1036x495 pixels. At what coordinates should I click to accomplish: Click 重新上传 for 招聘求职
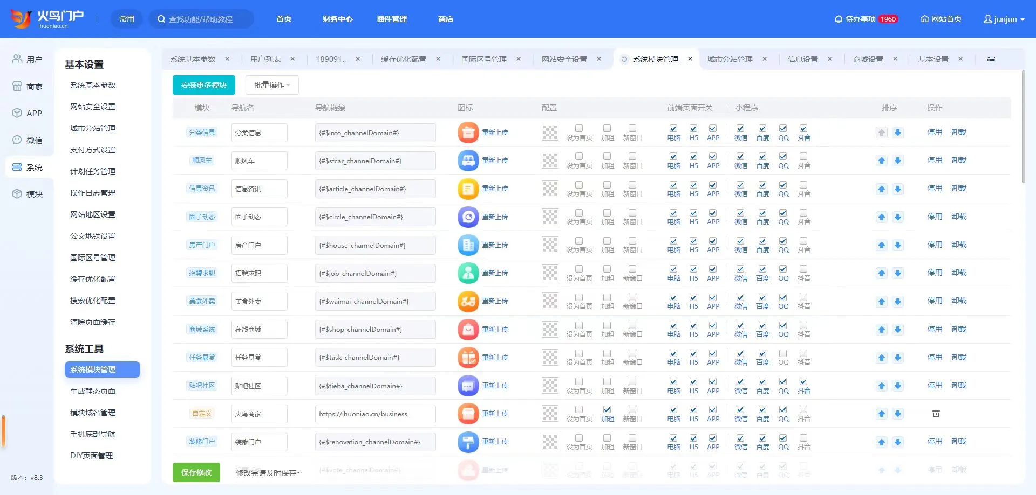[495, 273]
